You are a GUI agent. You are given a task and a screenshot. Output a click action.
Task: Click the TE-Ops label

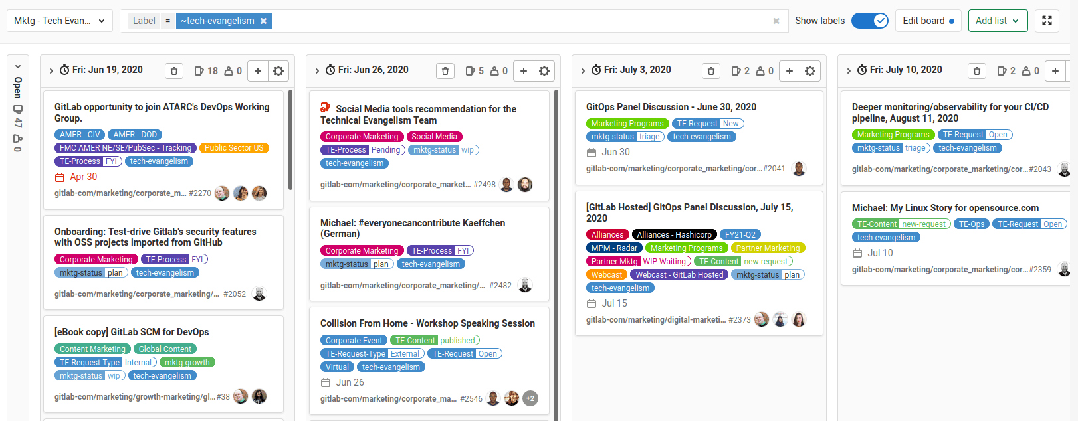coord(972,224)
